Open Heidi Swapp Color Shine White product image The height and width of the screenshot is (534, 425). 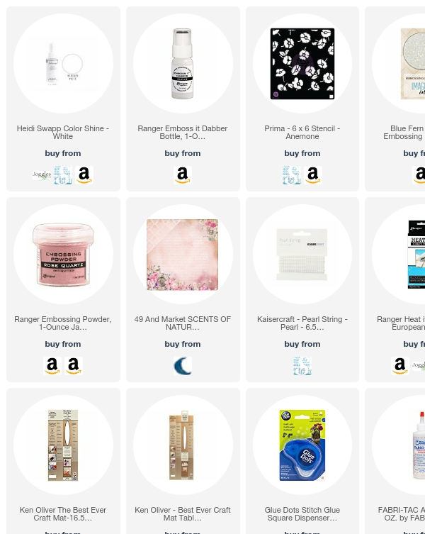coord(63,63)
